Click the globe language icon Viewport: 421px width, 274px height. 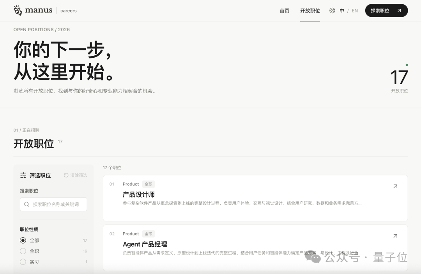point(332,11)
